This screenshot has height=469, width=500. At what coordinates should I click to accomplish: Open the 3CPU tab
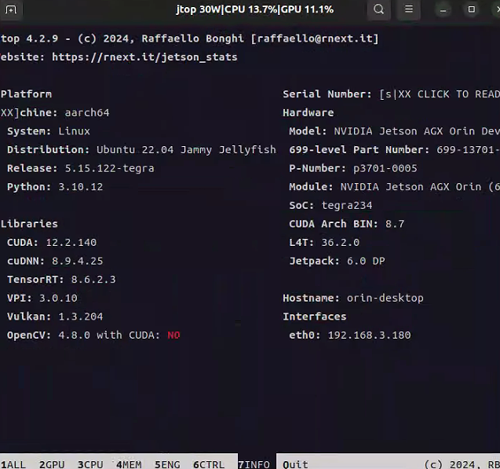tap(90, 464)
